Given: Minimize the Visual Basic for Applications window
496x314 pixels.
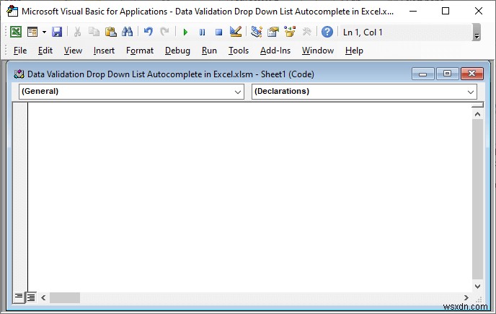Looking at the screenshot, I should tap(413, 11).
